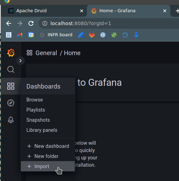
Task: Open the 1Password bookmark icon
Action: [103, 35]
